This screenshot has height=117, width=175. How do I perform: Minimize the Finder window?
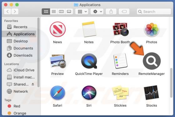coord(11,5)
